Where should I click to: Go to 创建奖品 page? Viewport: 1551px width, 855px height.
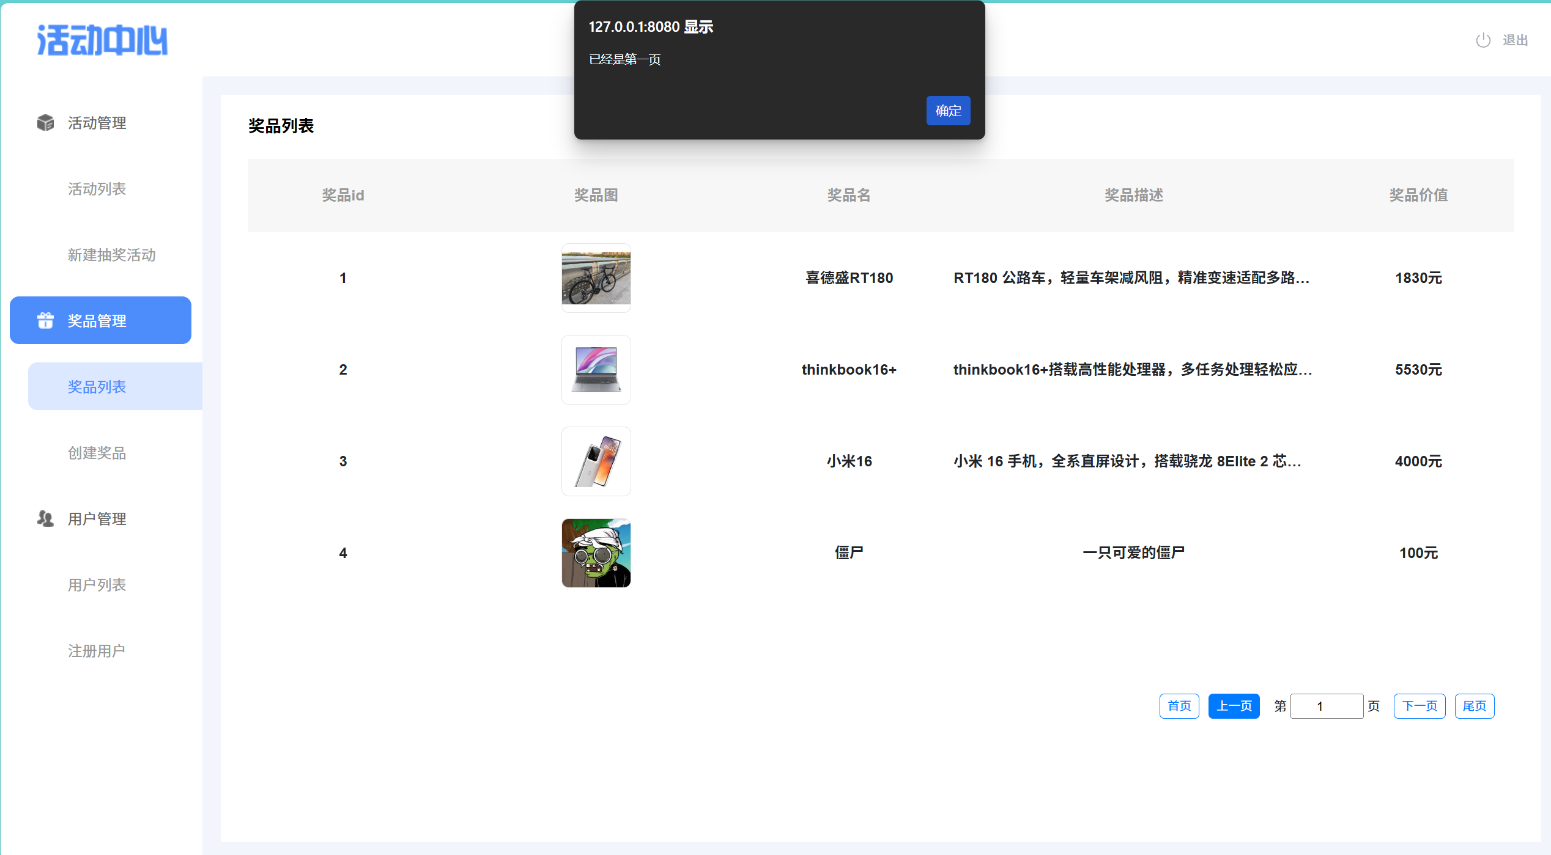point(97,453)
